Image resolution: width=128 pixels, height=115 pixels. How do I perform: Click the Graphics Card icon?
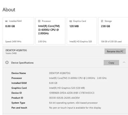pyautogui.click(x=71, y=21)
